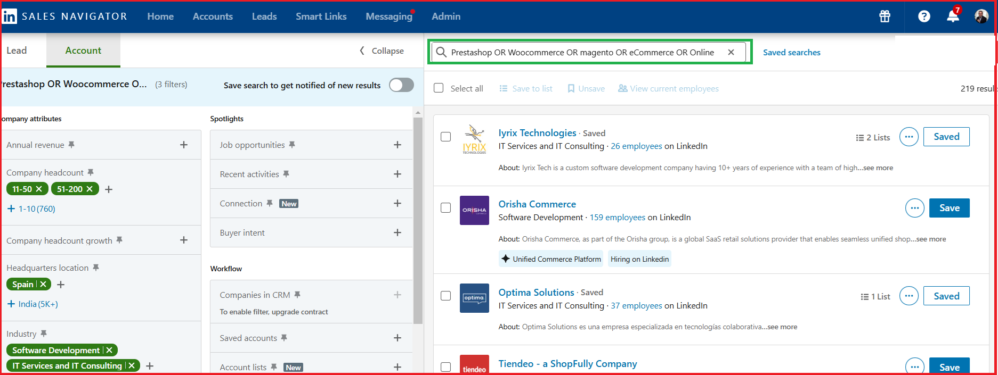This screenshot has width=998, height=375.
Task: Remove the 11-50 headcount filter
Action: pos(39,189)
